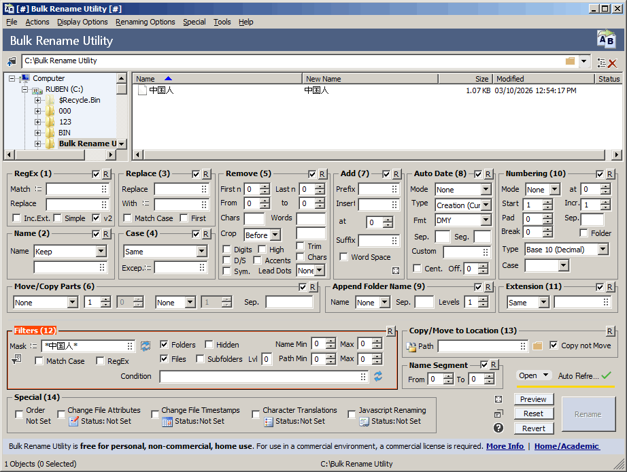
Task: Reset Append Folder Name (9) using R icon
Action: click(488, 287)
